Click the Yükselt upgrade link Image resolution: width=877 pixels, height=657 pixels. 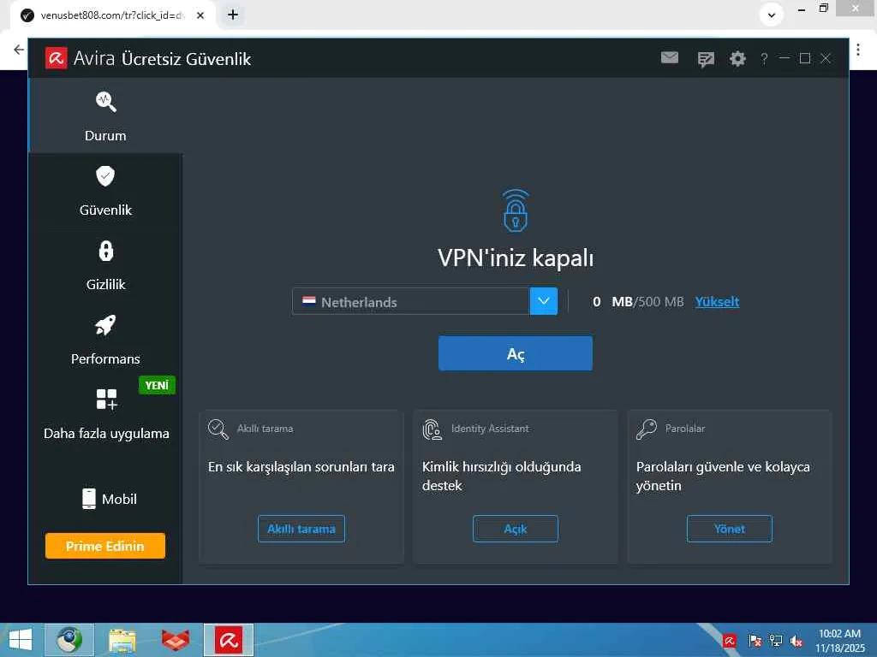tap(717, 302)
